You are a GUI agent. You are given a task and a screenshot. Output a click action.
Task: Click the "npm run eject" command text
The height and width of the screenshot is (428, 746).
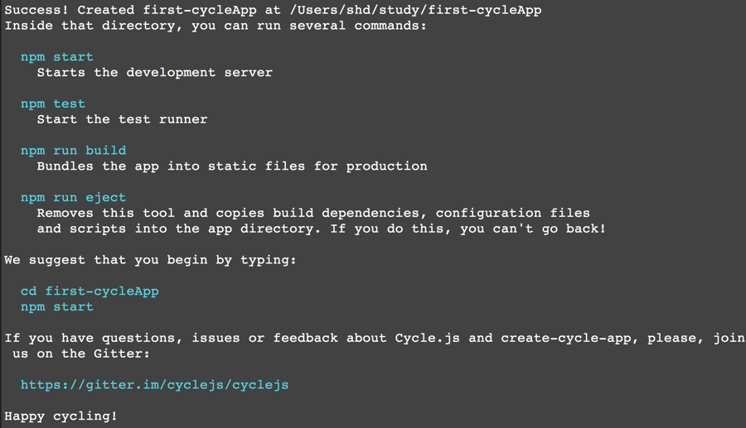[73, 198]
